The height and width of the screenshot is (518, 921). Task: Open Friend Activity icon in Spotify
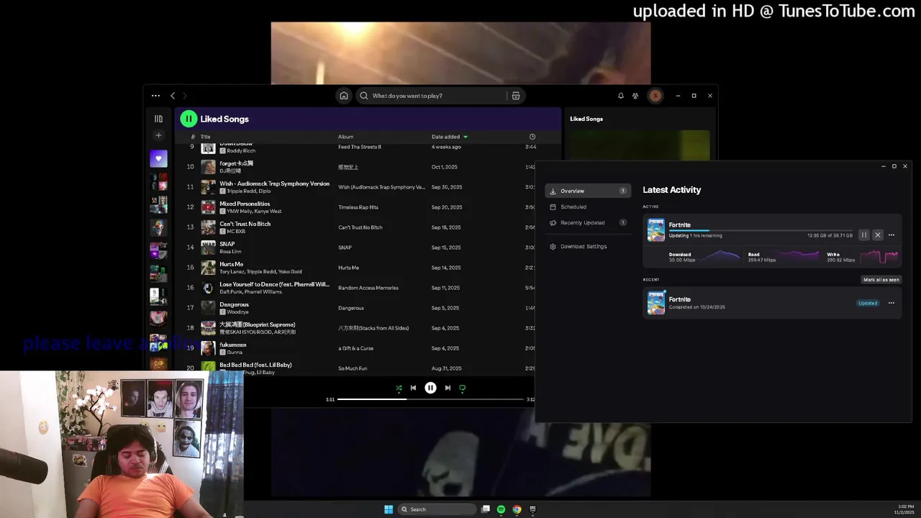click(635, 96)
